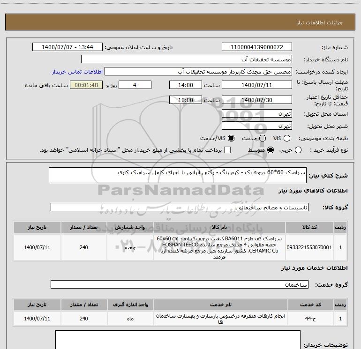
Task: Click the goods row date 1400/07/11 cell
Action: (x=37, y=247)
